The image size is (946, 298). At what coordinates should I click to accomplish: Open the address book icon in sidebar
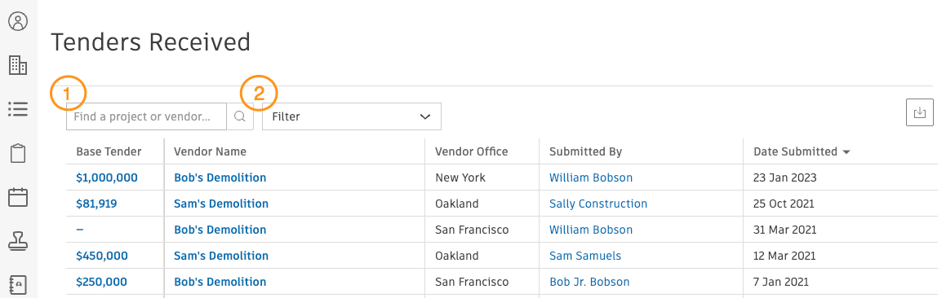point(18,284)
